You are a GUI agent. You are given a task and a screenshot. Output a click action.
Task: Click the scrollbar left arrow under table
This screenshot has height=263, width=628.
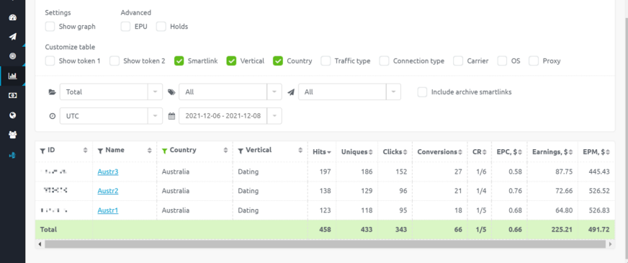[x=40, y=244]
